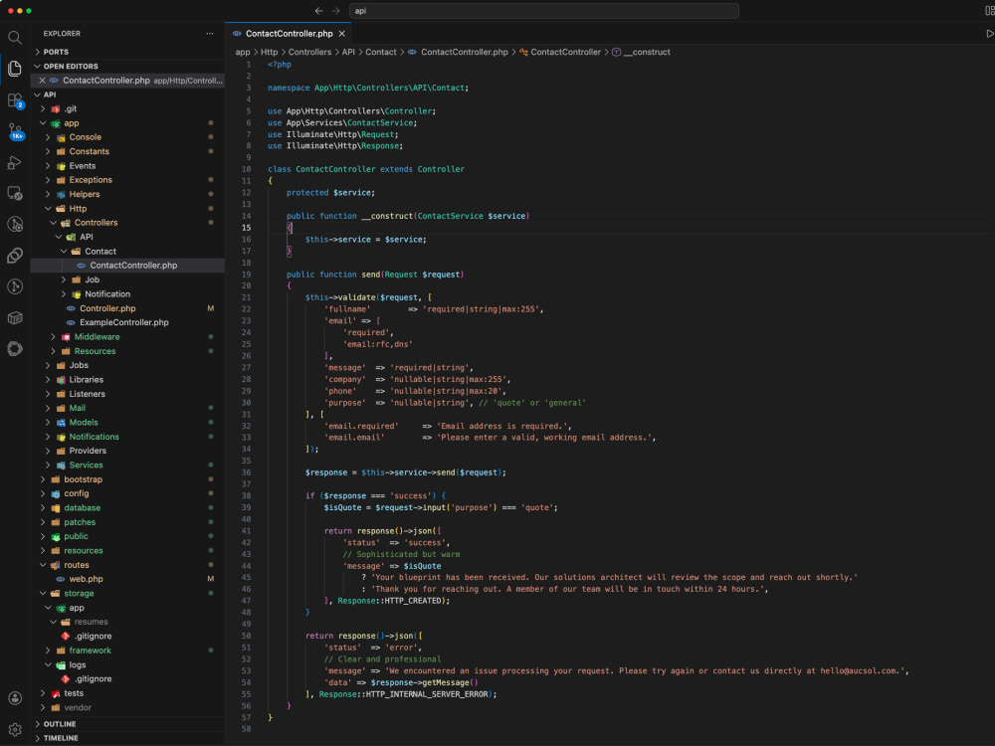
Task: Select the ContactController.php editor tab
Action: pos(289,34)
